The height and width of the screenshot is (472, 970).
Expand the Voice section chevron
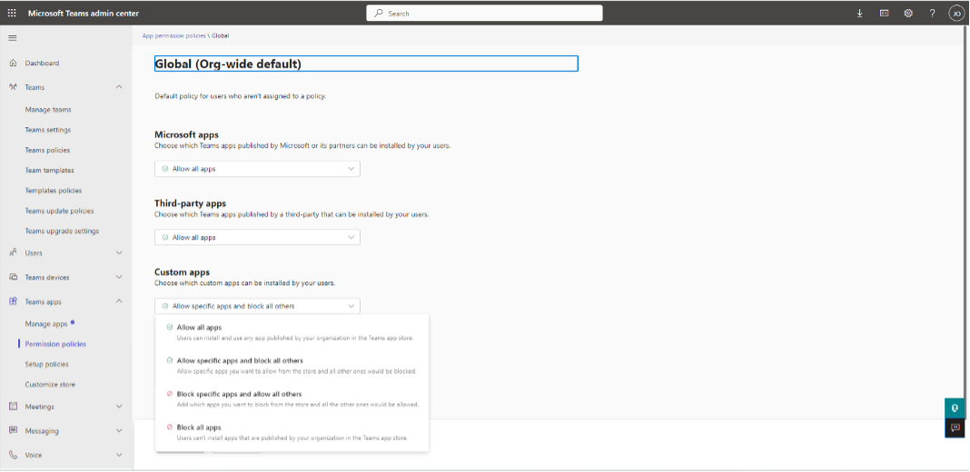click(119, 455)
